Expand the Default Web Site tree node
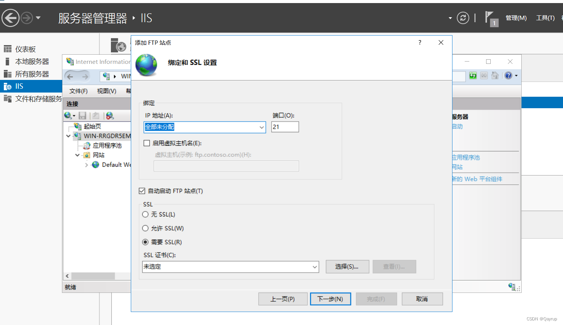 tap(87, 164)
